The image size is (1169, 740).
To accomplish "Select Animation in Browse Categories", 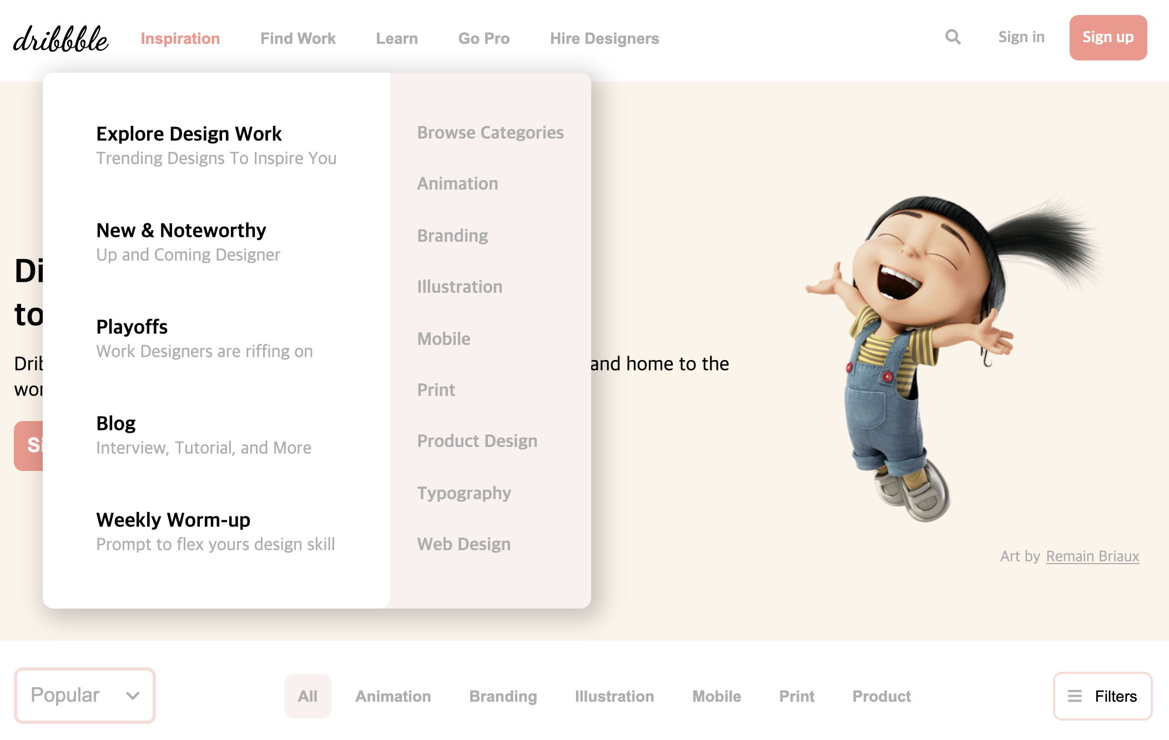I will coord(457,184).
